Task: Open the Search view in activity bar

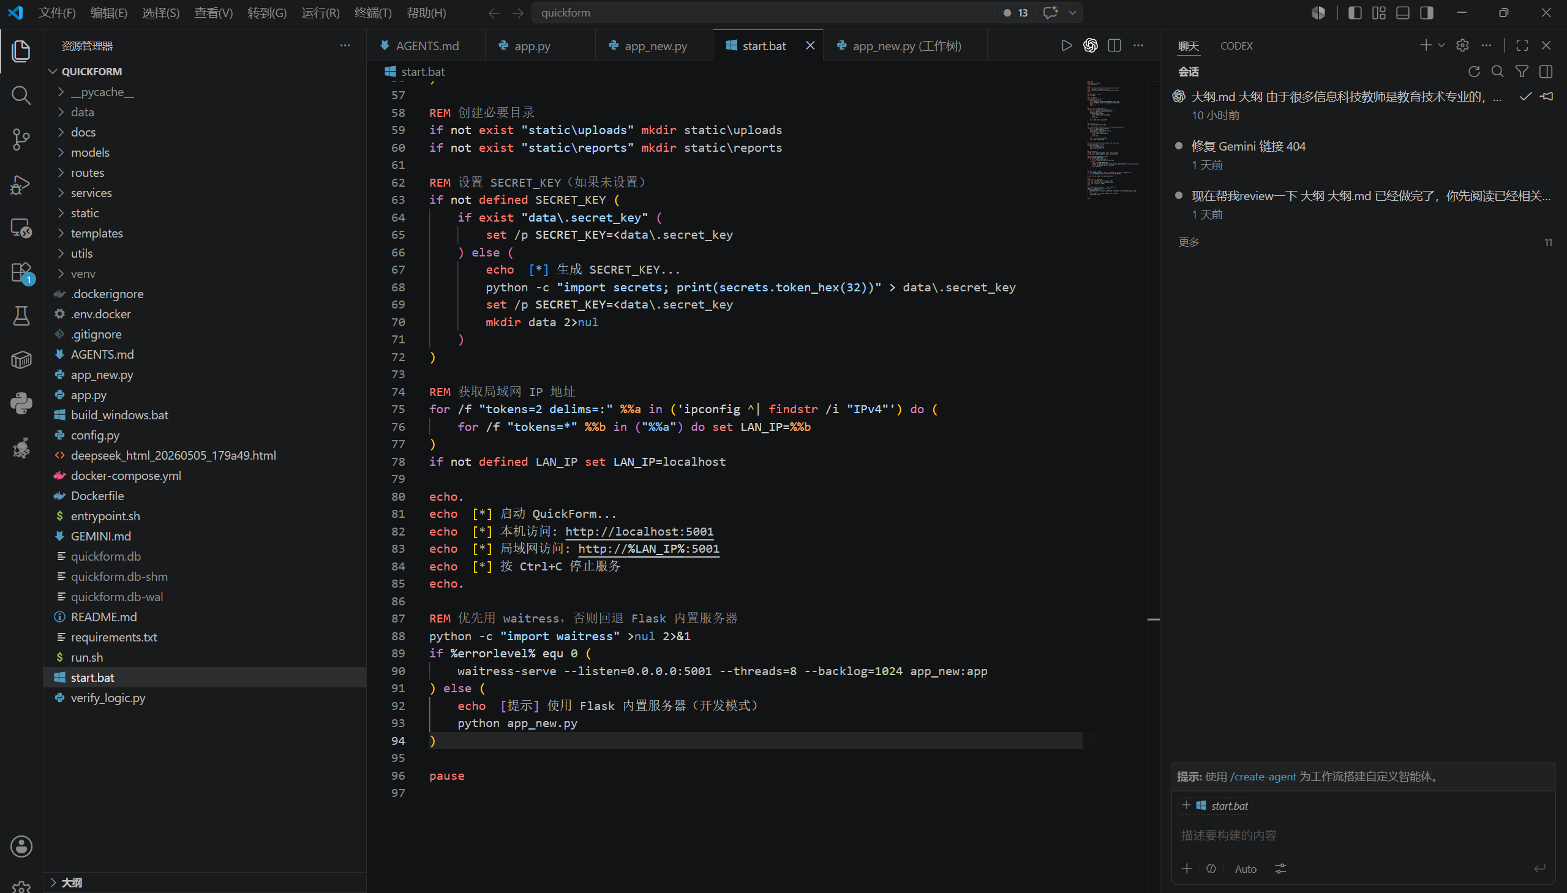Action: point(21,95)
